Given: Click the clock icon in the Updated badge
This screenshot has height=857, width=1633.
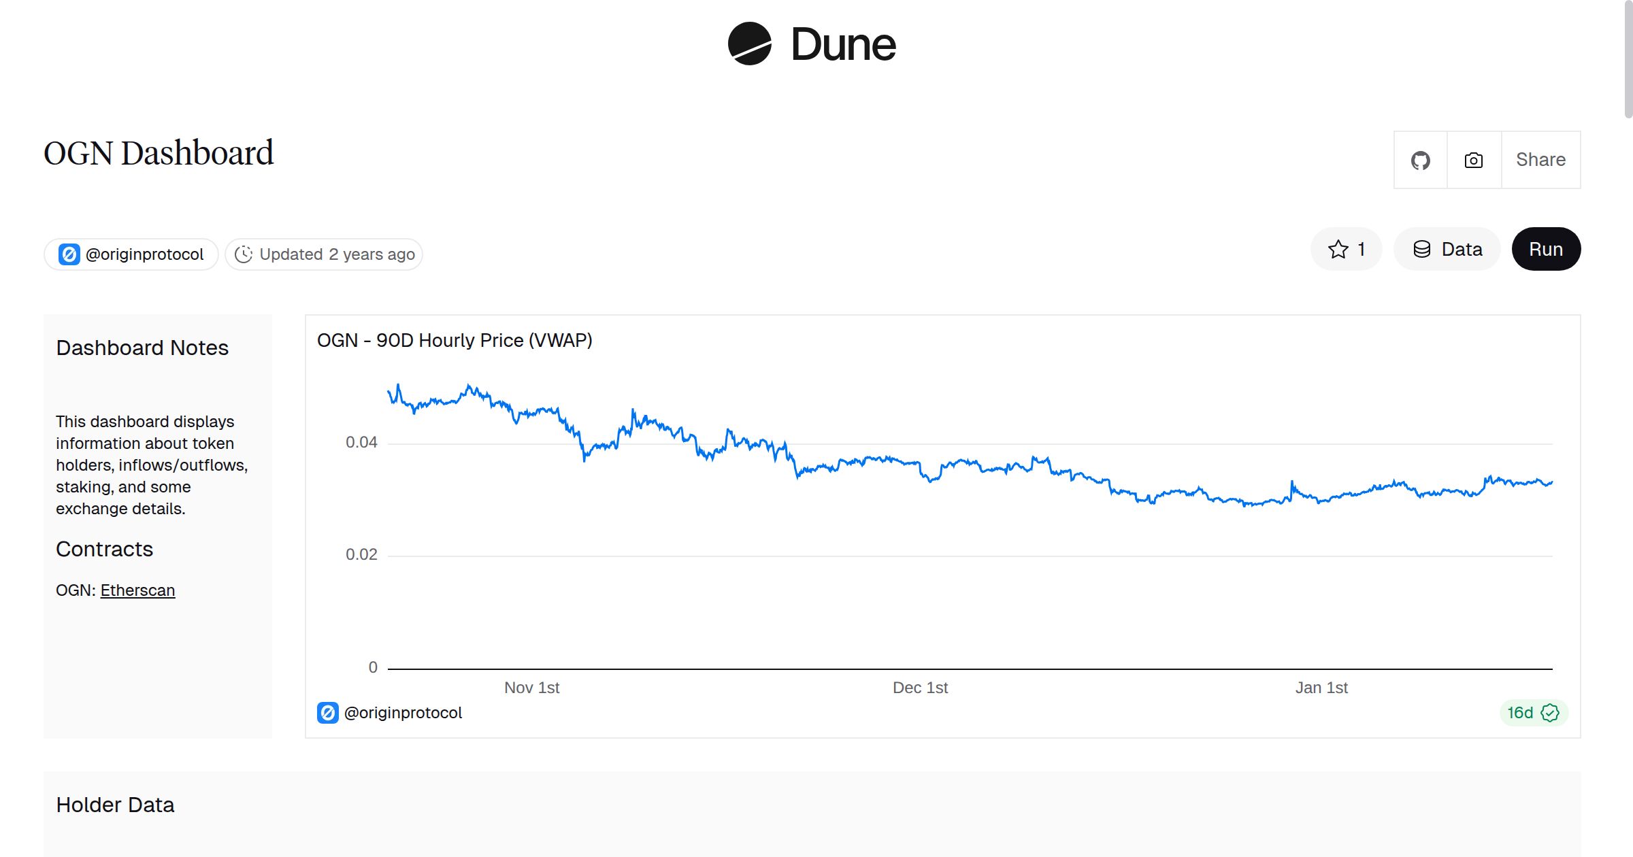Looking at the screenshot, I should click(x=244, y=254).
